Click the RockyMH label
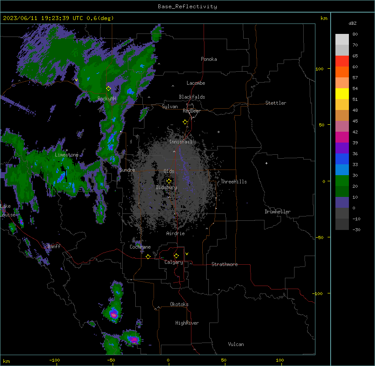The width and height of the screenshot is (375, 366). coord(107,99)
